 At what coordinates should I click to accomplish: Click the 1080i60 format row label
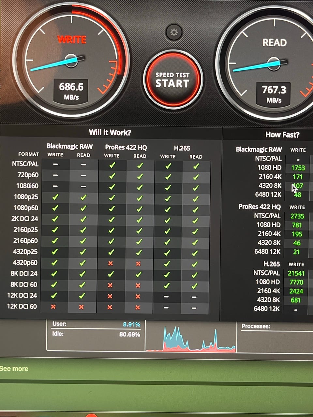(27, 186)
